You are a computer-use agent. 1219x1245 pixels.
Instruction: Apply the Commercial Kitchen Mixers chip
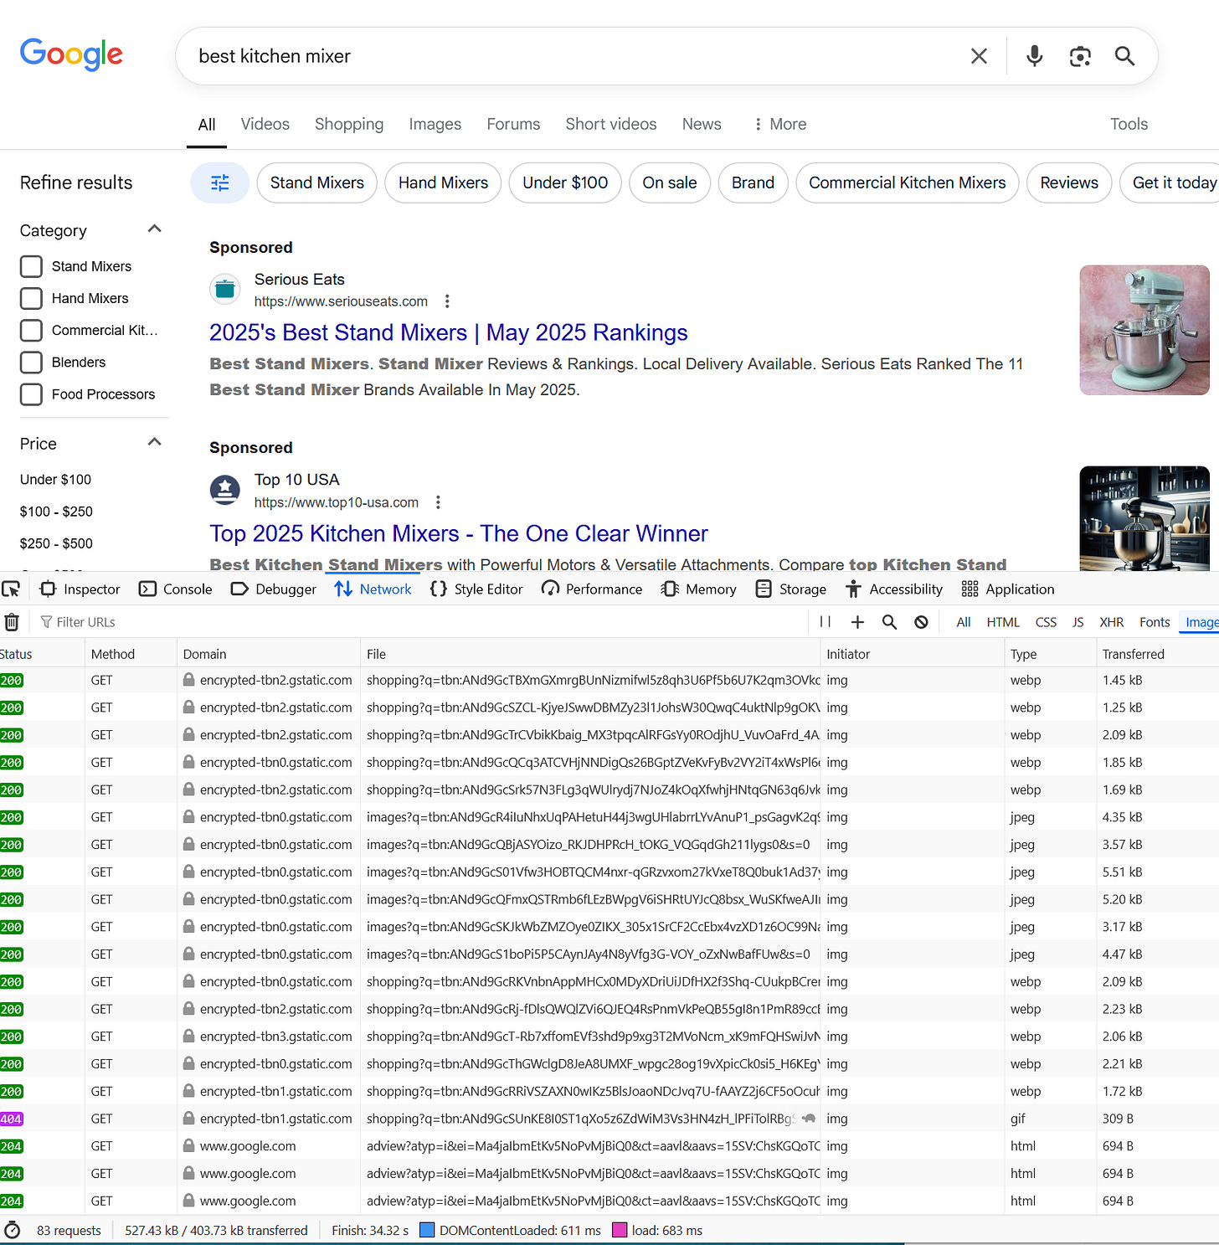(908, 183)
